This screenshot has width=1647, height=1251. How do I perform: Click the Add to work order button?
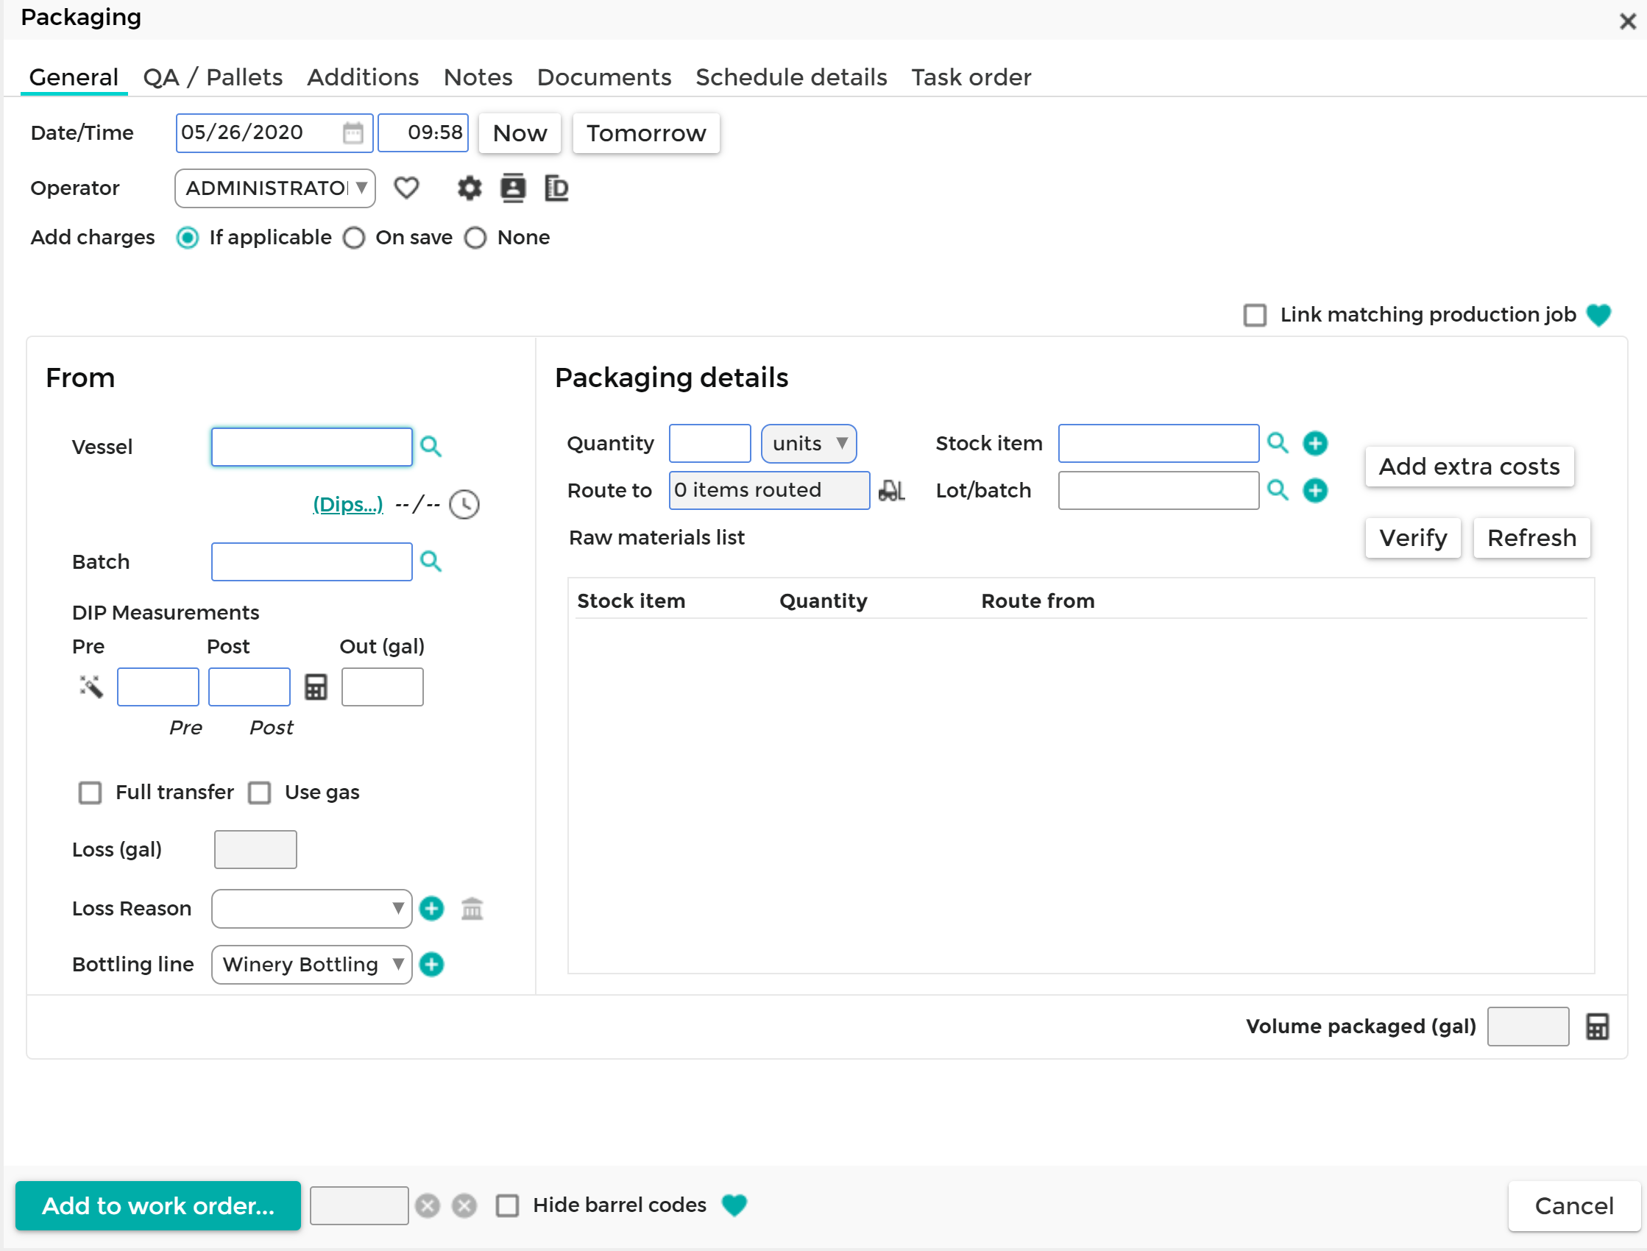click(157, 1205)
